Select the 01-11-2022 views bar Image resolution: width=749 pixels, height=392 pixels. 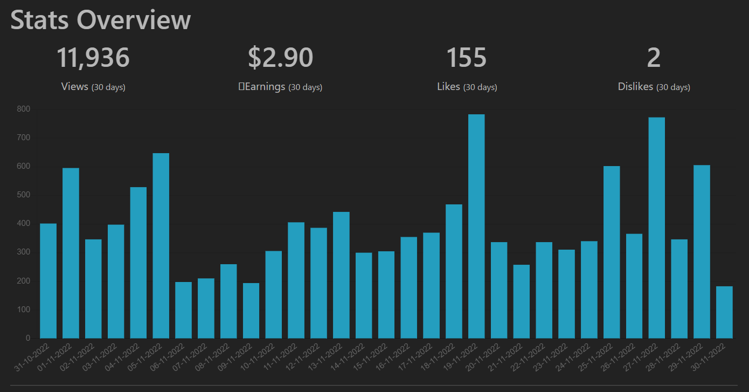pos(71,253)
